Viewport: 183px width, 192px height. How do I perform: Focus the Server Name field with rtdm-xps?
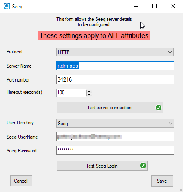[x=115, y=66]
